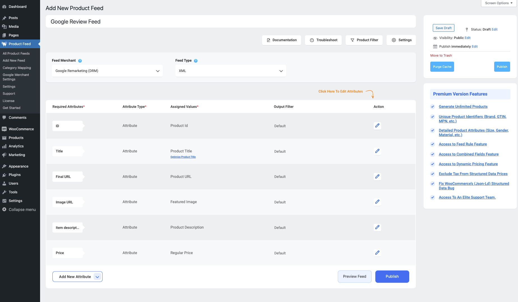Click the Users person icon

4,183
